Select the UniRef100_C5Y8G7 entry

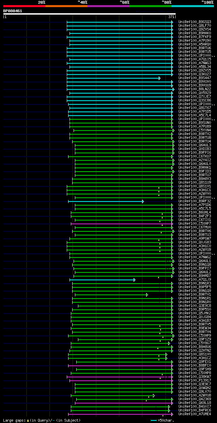[195, 343]
